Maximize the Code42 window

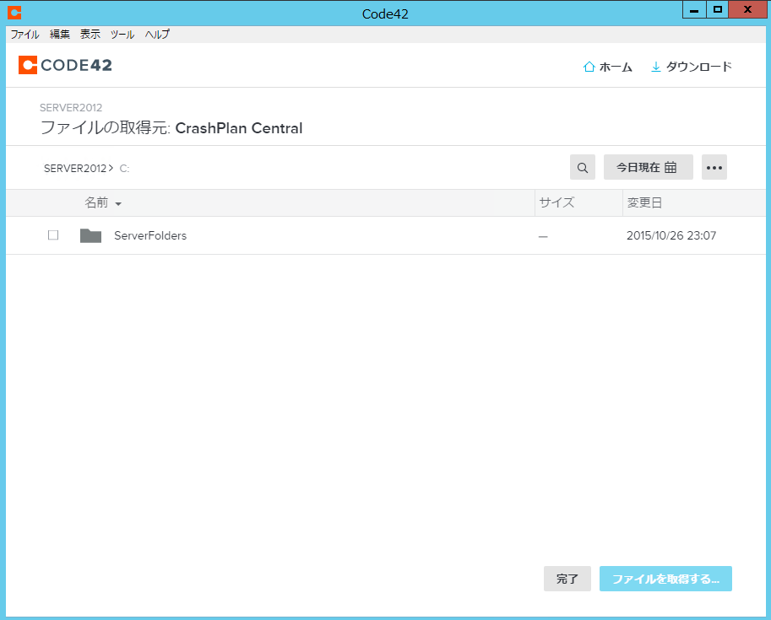(x=718, y=9)
